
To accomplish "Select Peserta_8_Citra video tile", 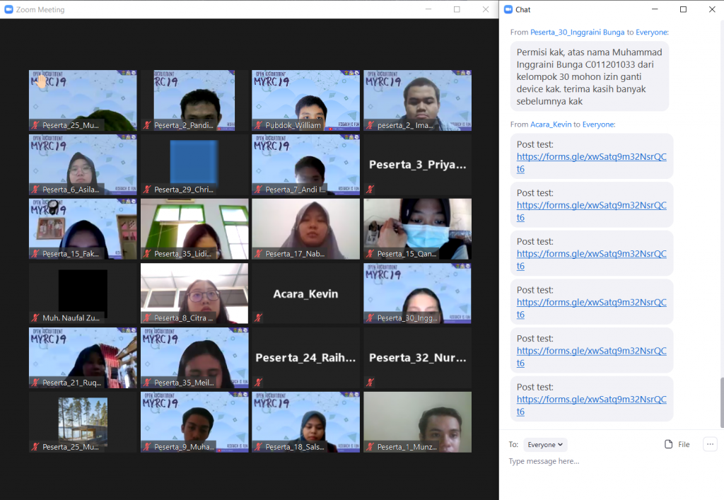I will [x=194, y=293].
